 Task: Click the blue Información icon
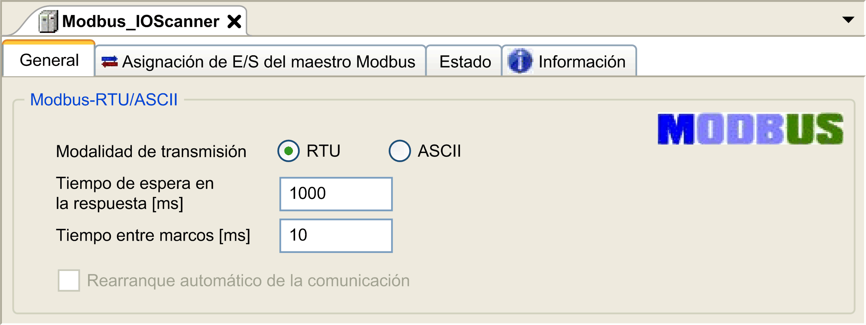point(520,61)
